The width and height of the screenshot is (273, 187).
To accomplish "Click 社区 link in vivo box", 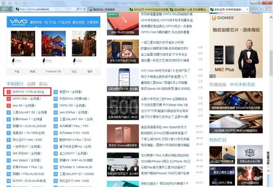I will [x=74, y=71].
